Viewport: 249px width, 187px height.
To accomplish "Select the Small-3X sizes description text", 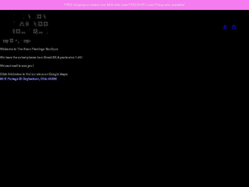I will coord(41,57).
